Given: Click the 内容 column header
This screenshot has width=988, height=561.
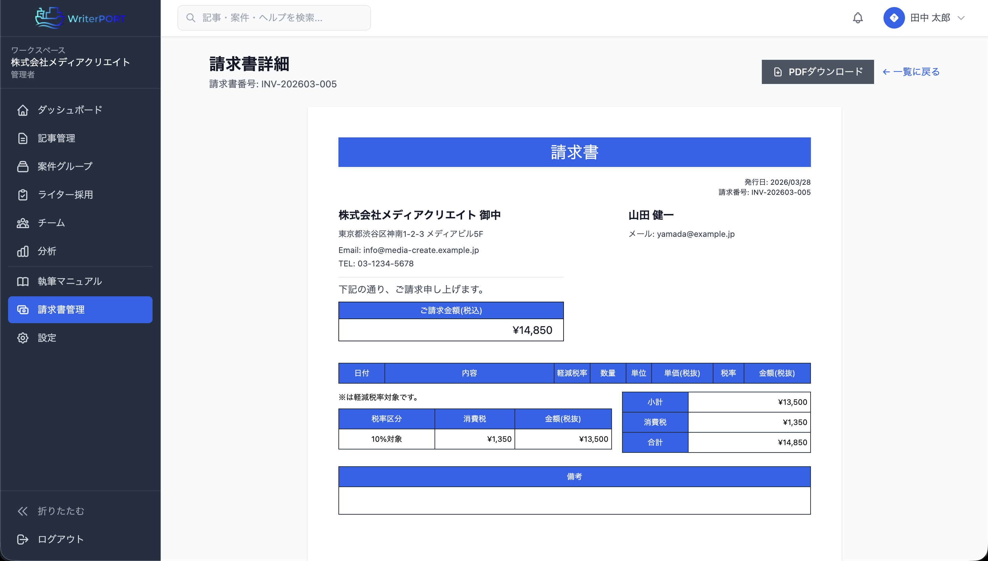Looking at the screenshot, I should tap(469, 373).
